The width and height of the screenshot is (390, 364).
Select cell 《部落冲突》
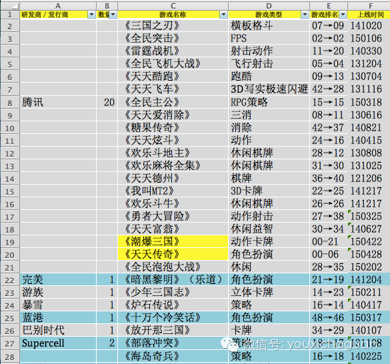pos(173,343)
